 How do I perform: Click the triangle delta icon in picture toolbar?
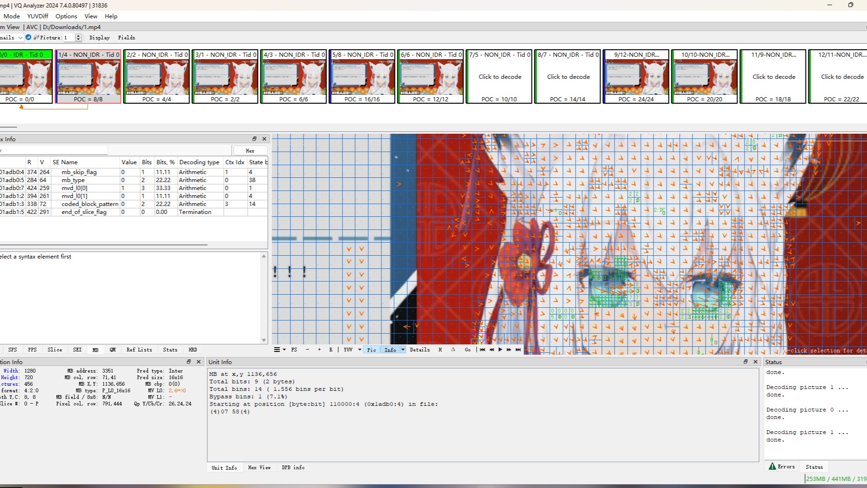pyautogui.click(x=453, y=350)
